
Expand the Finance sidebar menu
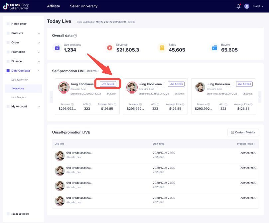tap(39, 61)
